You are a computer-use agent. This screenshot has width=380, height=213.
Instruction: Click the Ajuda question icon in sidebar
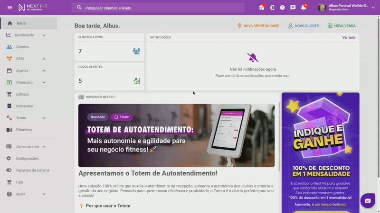tap(9, 194)
